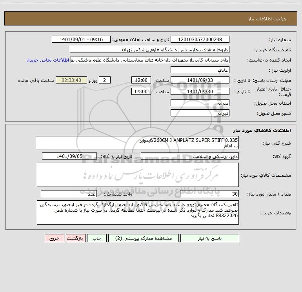Click buyer notes text area
Viewport: 302px width, 292px height.
pos(138,212)
